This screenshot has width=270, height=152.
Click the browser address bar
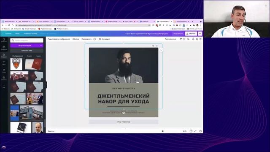[83, 25]
